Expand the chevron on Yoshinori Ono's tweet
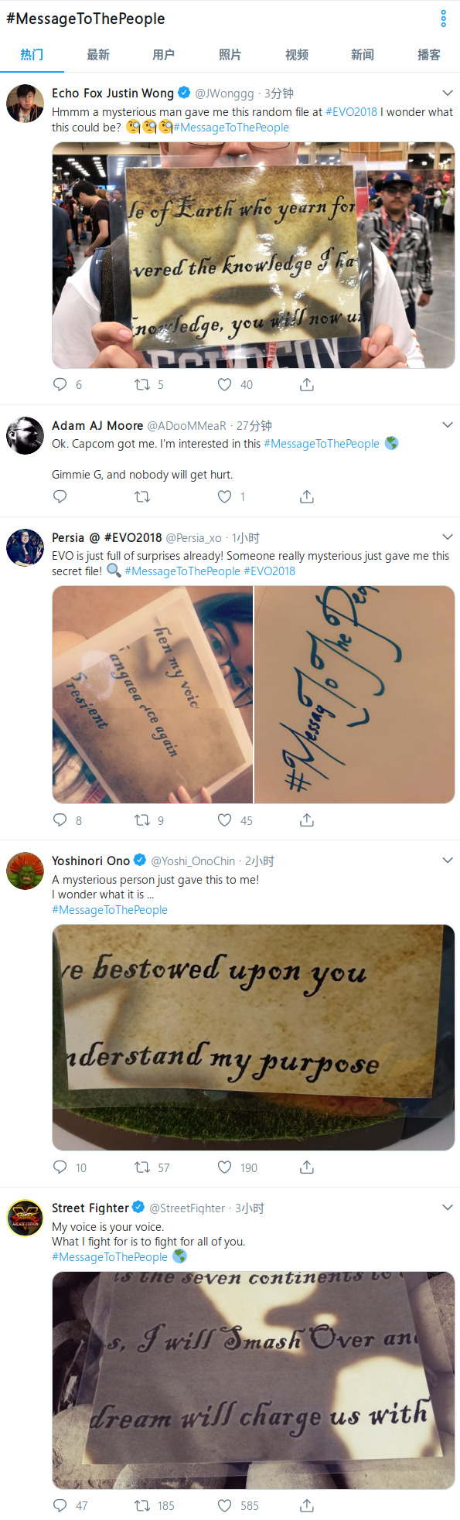The image size is (460, 1520). coord(447,861)
